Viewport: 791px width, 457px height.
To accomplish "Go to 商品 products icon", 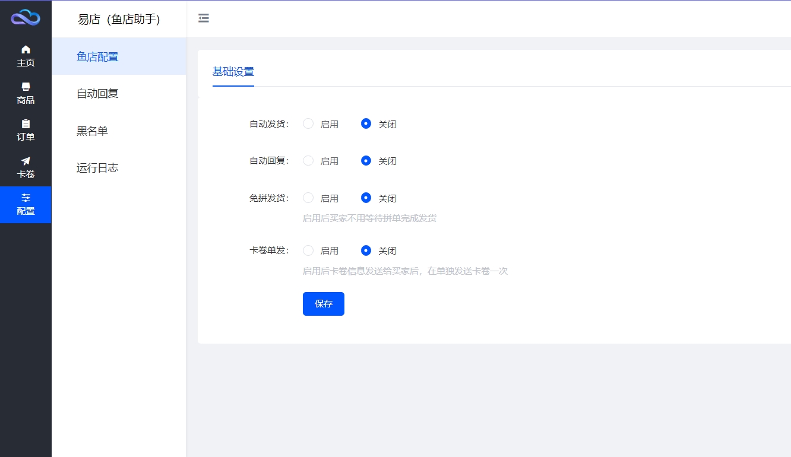I will click(x=26, y=87).
